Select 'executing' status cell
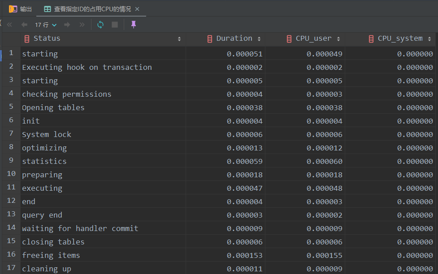Image resolution: width=438 pixels, height=274 pixels. point(103,188)
